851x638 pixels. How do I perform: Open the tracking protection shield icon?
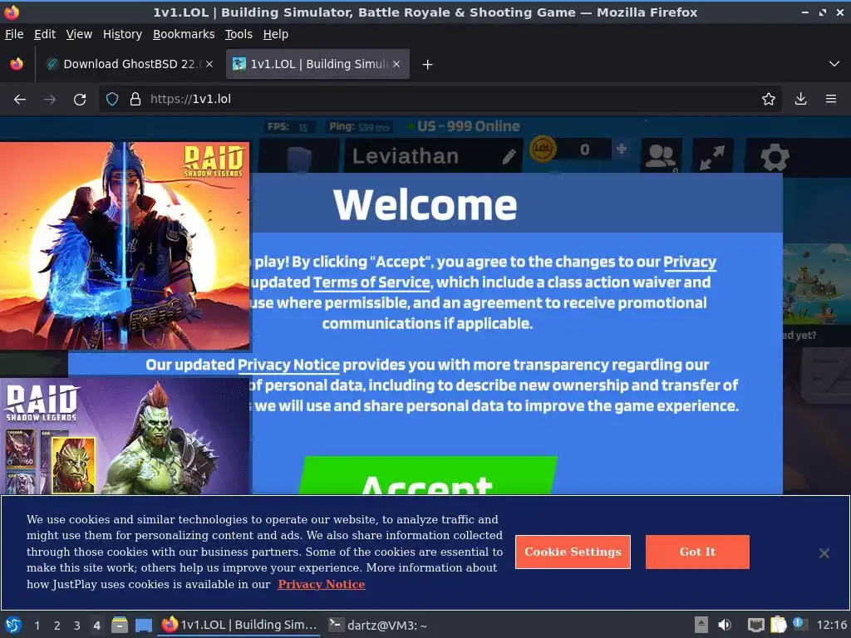click(x=112, y=100)
